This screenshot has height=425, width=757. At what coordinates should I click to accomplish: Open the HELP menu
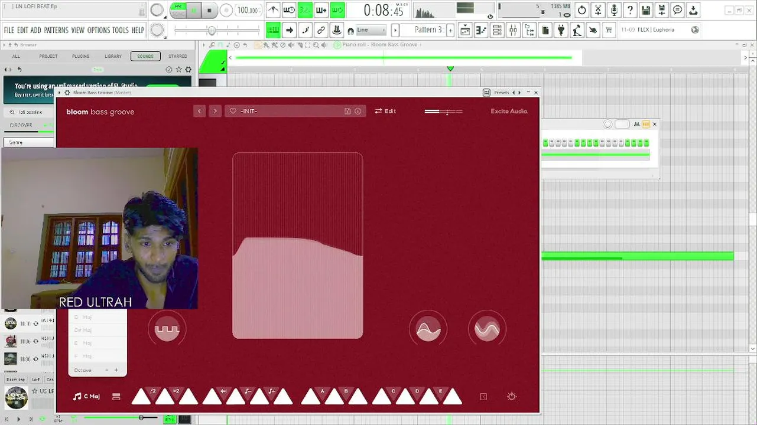point(138,30)
